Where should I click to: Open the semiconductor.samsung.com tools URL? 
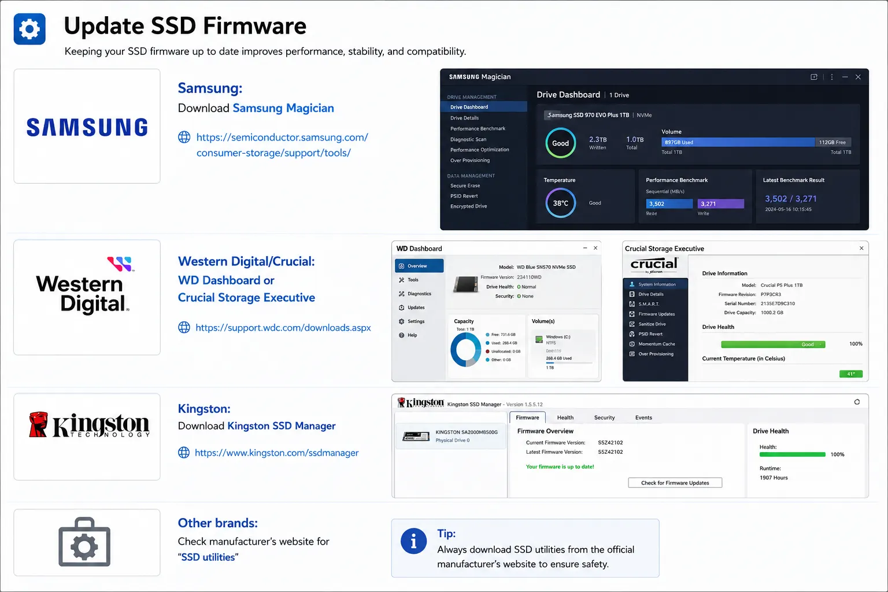282,145
